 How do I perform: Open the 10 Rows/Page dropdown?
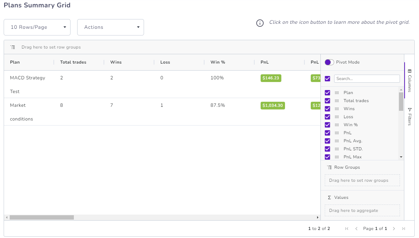pyautogui.click(x=37, y=27)
